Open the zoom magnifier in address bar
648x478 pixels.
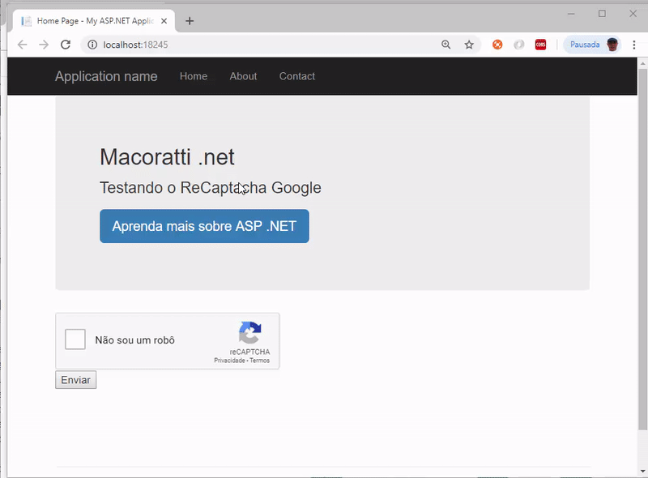[x=446, y=45]
